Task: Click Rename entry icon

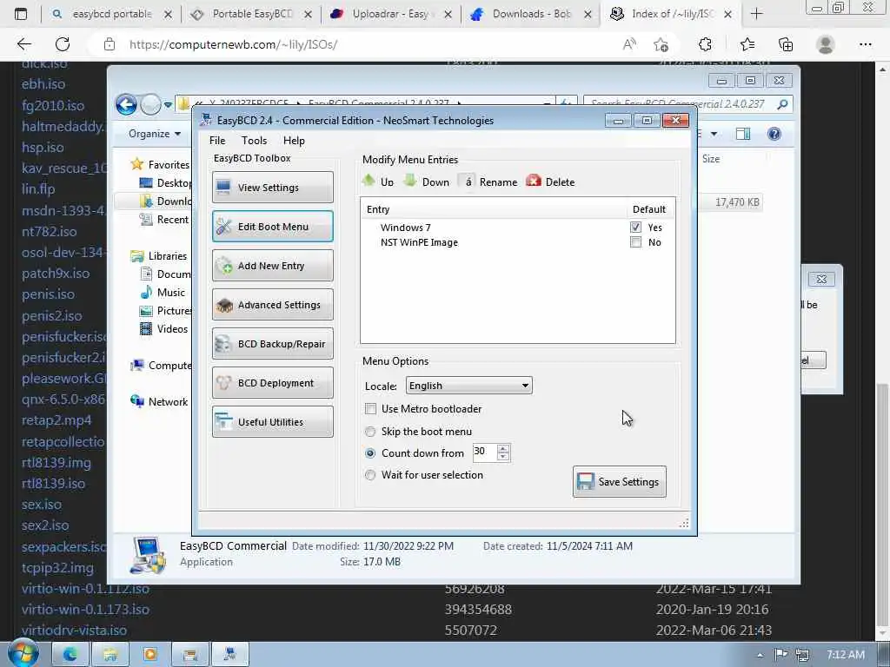Action: 467,182
